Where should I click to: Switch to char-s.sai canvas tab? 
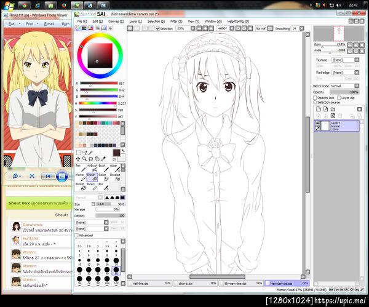pyautogui.click(x=196, y=283)
